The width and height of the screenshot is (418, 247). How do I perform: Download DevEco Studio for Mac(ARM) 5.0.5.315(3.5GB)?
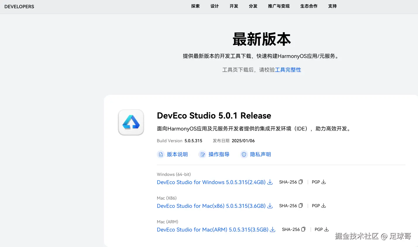click(x=213, y=229)
